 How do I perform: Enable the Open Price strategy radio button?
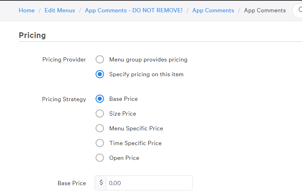(x=100, y=158)
